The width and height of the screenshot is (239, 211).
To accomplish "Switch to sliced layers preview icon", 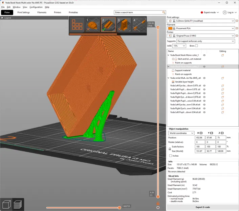I will coord(18,204).
